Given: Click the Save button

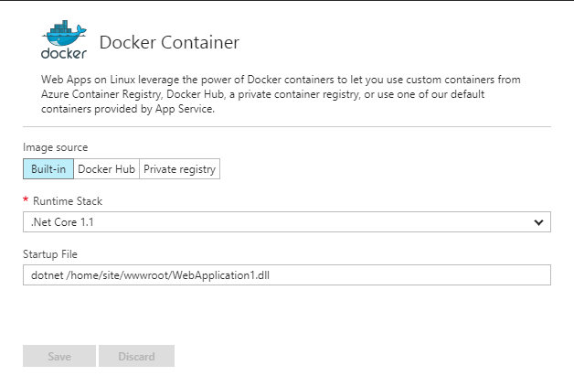Looking at the screenshot, I should pyautogui.click(x=59, y=356).
